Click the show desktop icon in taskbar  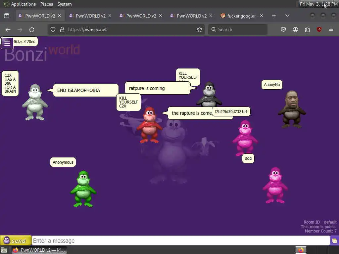[4, 250]
